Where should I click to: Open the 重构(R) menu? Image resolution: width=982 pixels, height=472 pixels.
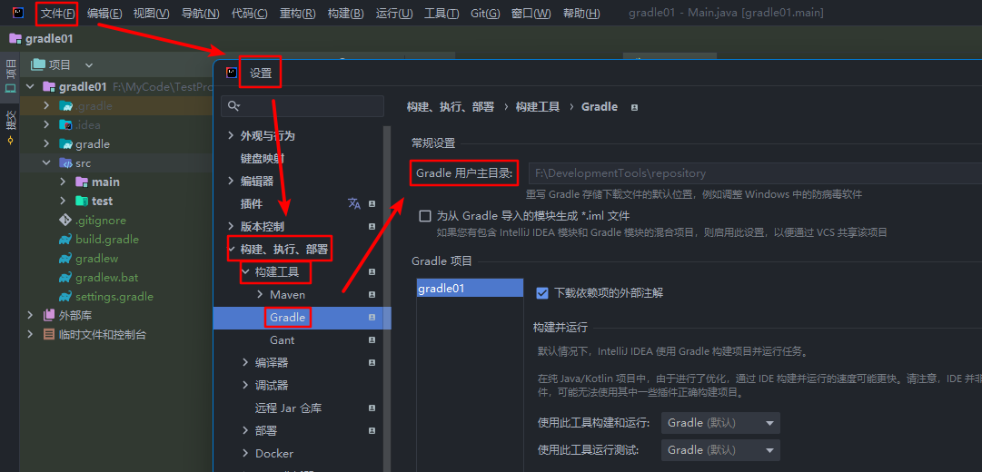297,13
